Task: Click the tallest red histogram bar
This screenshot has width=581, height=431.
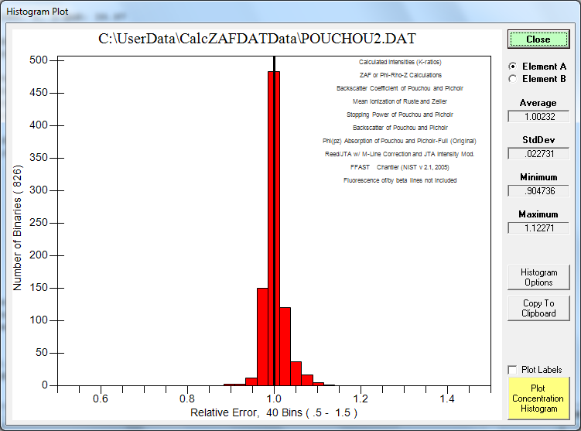Action: coord(274,232)
